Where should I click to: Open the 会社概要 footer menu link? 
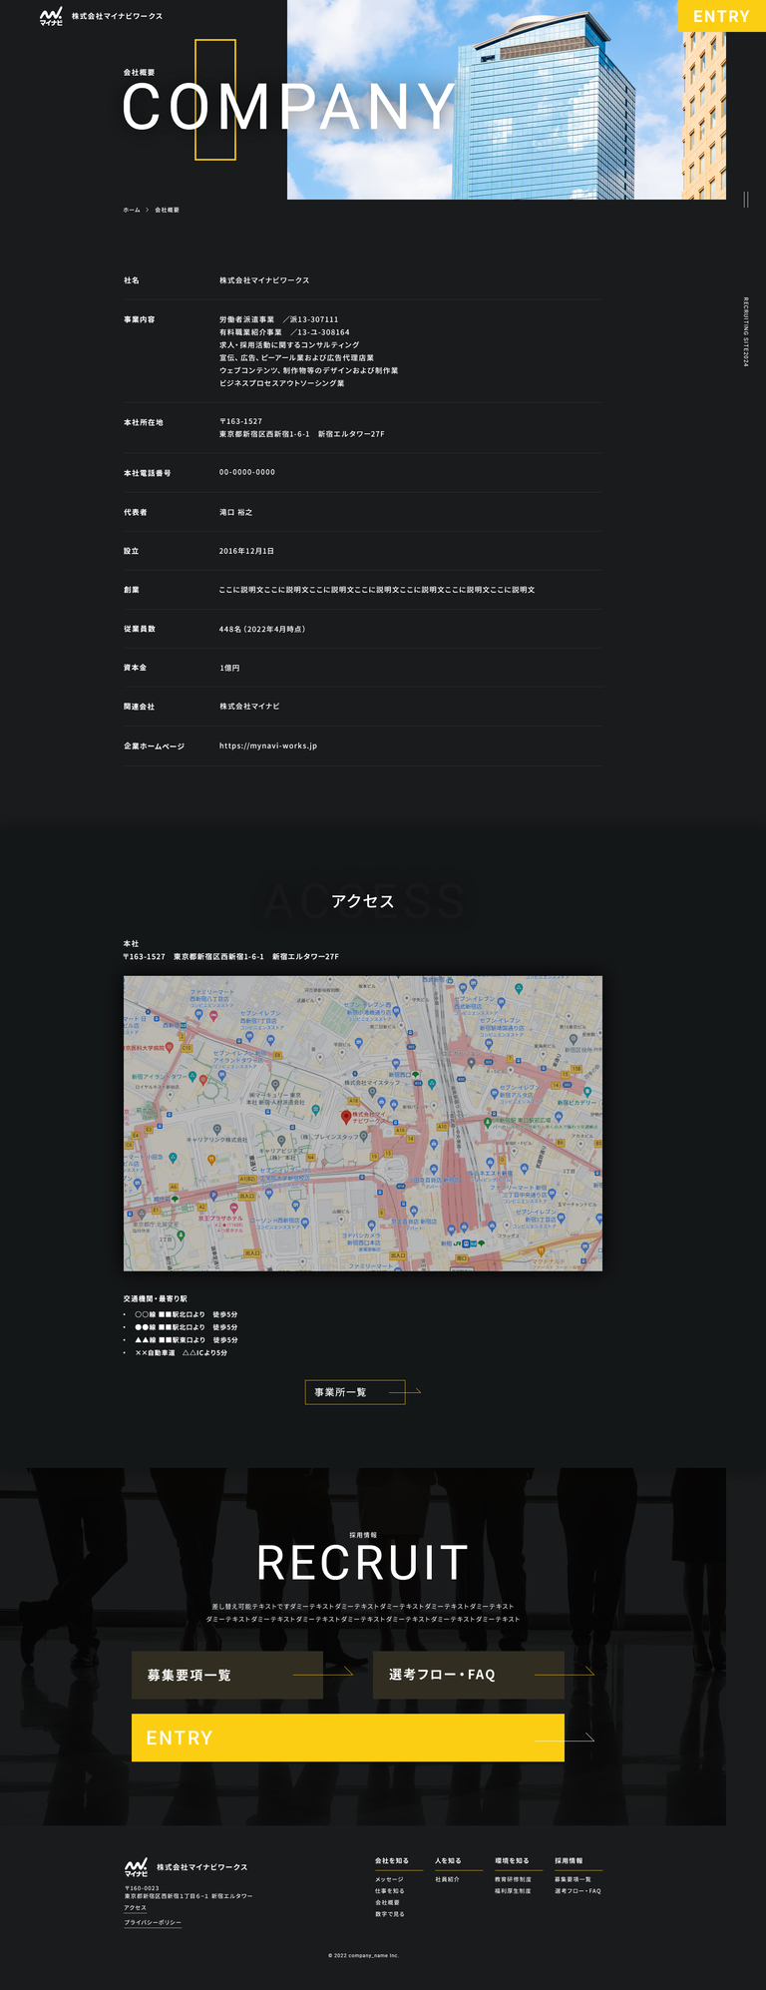[x=387, y=1903]
